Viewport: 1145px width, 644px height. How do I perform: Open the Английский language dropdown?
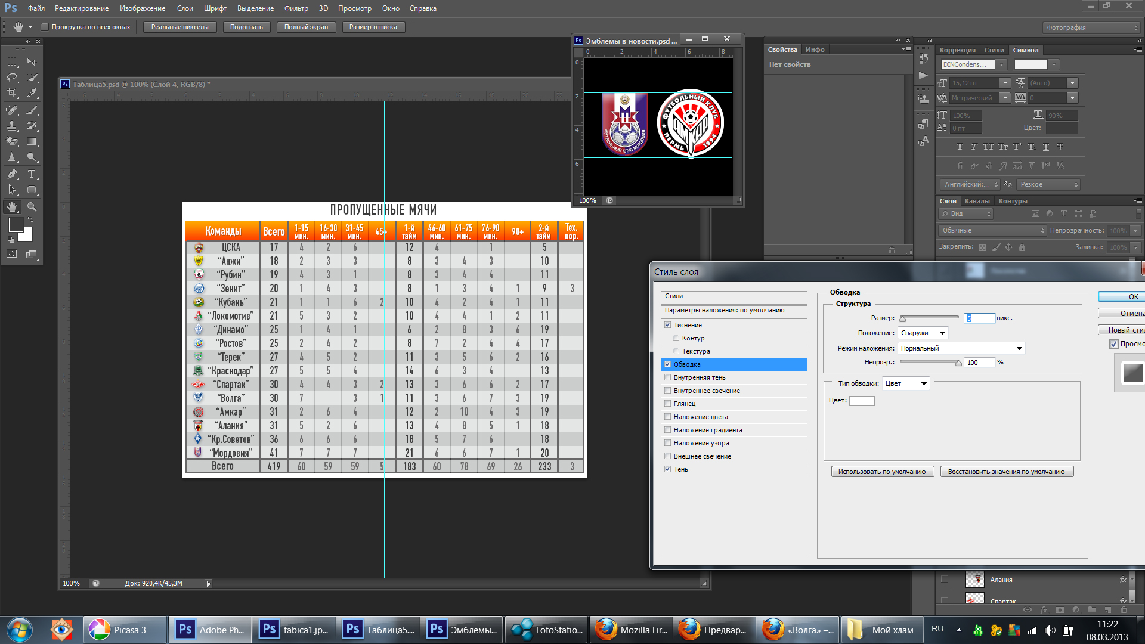tap(970, 184)
